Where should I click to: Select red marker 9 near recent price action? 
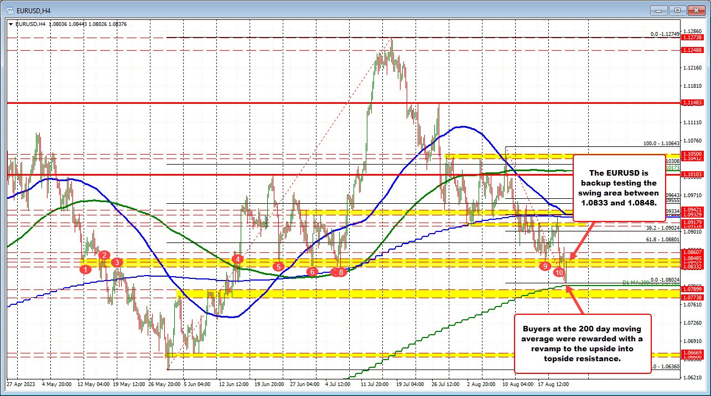click(545, 266)
